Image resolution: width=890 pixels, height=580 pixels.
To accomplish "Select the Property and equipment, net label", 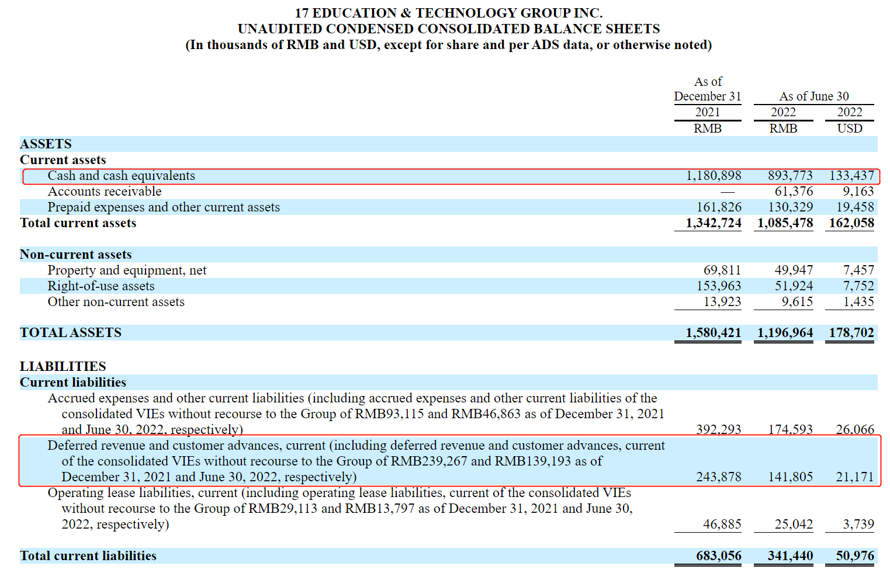I will click(x=127, y=270).
